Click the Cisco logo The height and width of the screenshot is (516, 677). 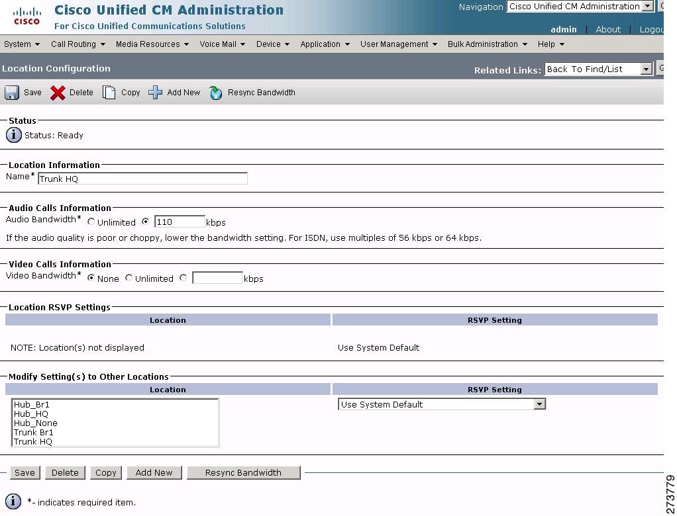26,17
